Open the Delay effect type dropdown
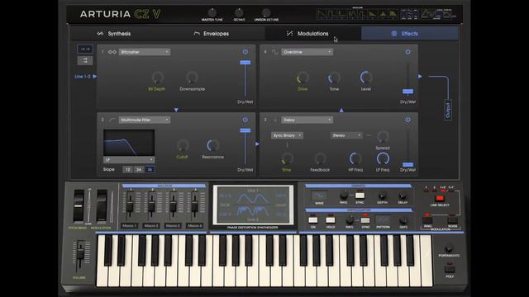529x297 pixels. [x=307, y=120]
